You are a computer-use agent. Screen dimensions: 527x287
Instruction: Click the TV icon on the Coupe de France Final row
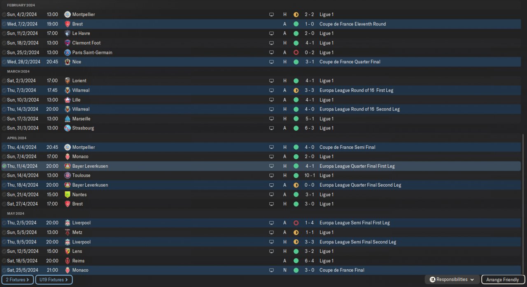pos(271,270)
